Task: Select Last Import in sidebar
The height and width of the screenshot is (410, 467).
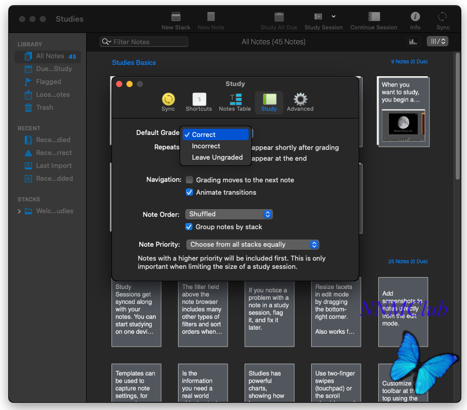Action: pos(47,166)
